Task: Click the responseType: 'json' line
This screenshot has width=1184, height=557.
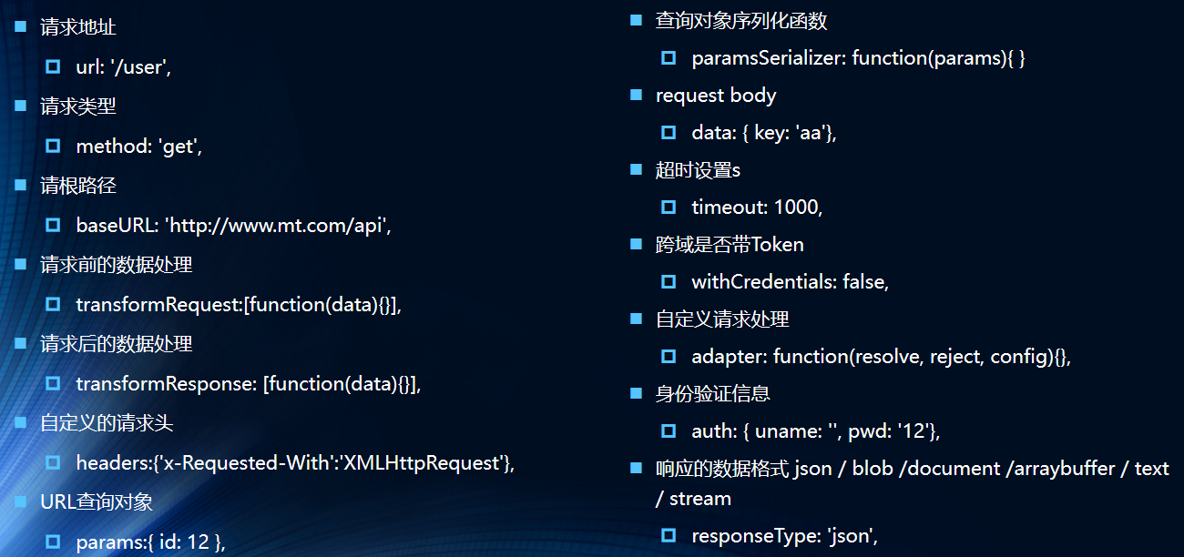Action: coord(785,536)
